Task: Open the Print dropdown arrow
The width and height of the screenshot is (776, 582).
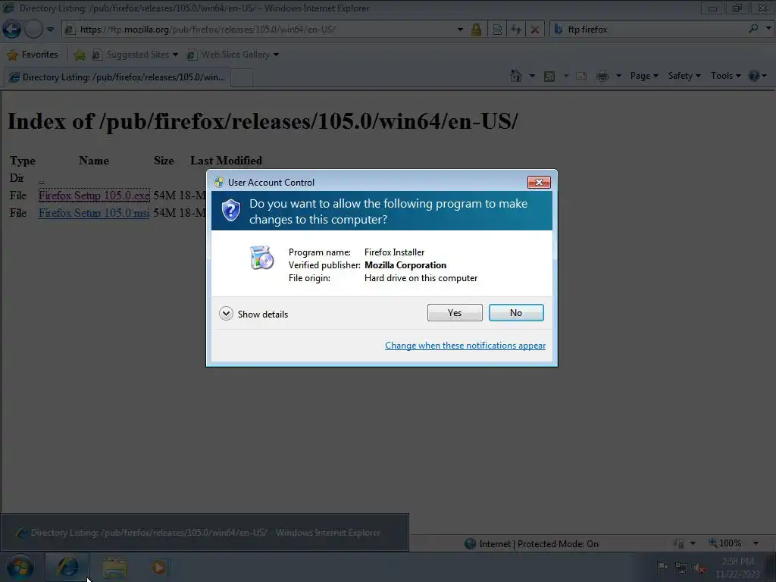Action: click(x=618, y=76)
